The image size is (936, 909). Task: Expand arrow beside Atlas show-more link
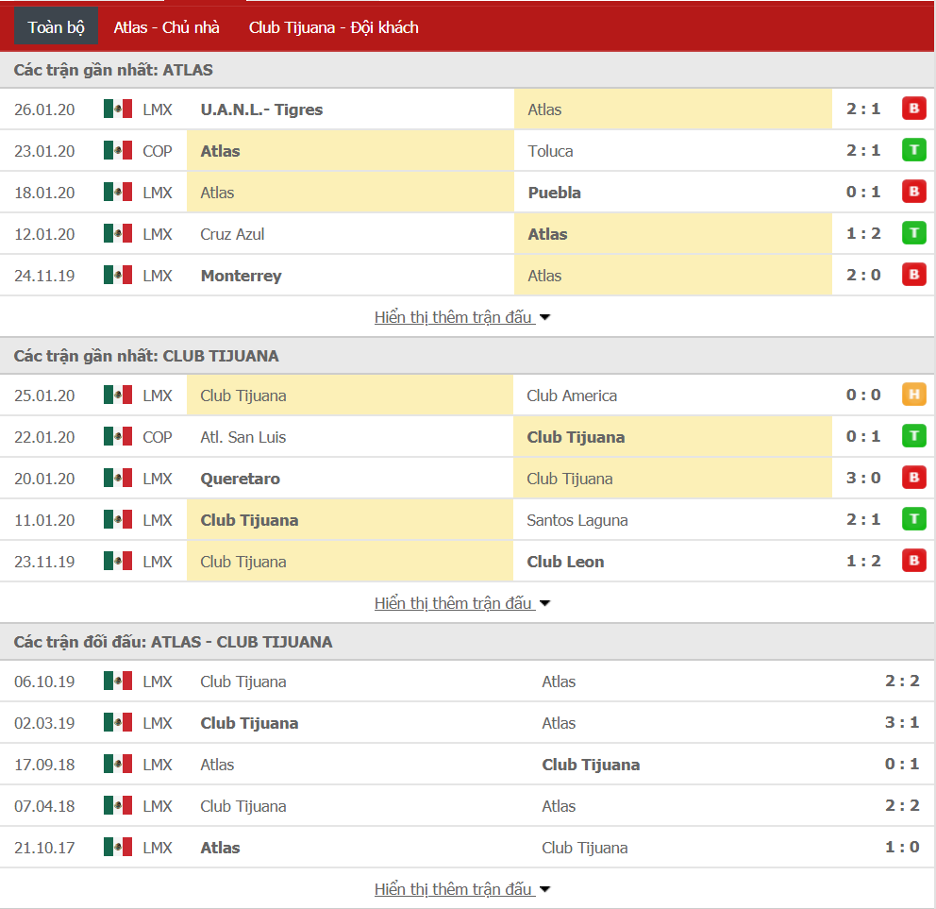pyautogui.click(x=544, y=318)
